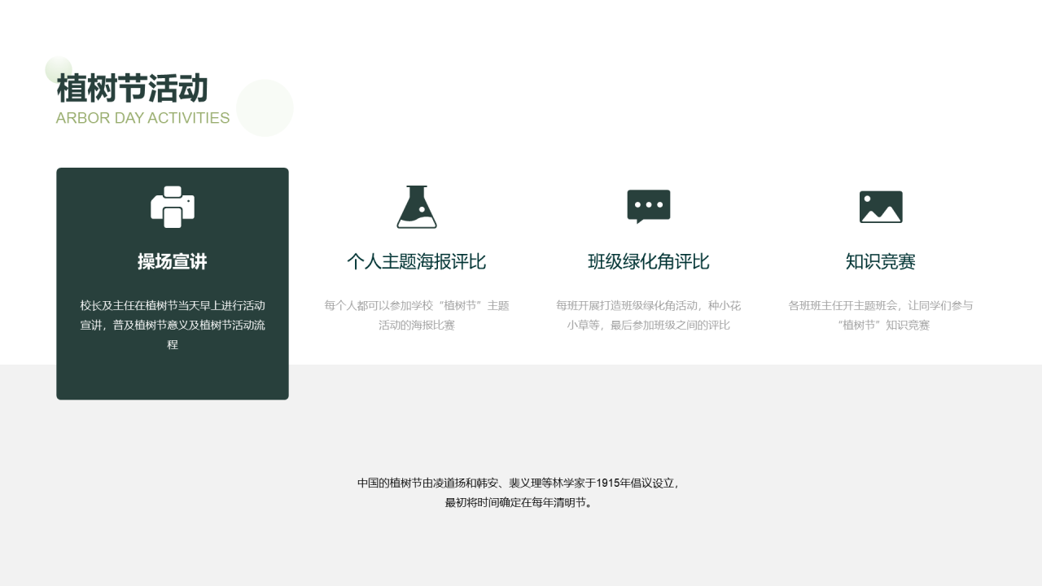Click the description starting 每班开展打造班级绿化角
The width and height of the screenshot is (1042, 586).
click(x=649, y=315)
